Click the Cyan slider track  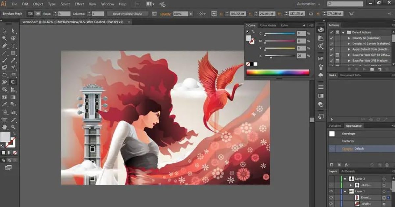(280, 33)
